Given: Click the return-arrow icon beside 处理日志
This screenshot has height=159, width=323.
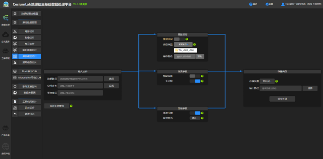Looking at the screenshot, I should (15, 114).
